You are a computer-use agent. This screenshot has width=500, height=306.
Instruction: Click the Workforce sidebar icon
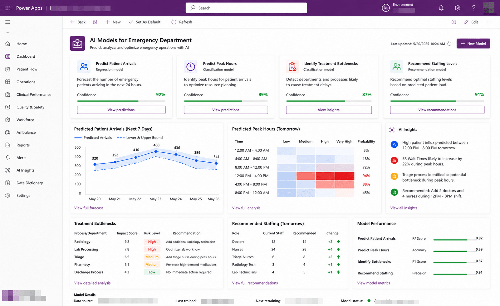8,120
